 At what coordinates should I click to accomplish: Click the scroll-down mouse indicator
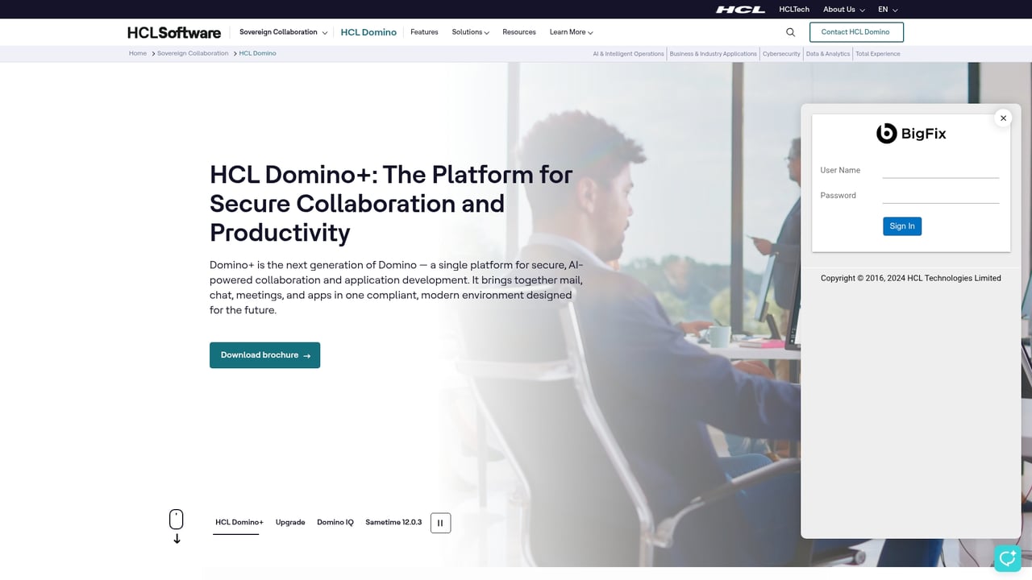coord(176,519)
